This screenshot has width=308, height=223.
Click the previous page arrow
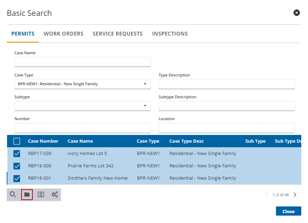[267, 194]
